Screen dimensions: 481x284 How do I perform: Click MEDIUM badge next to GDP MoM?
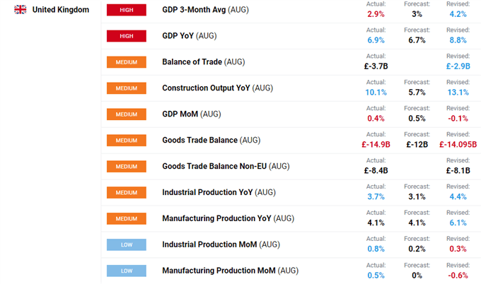[127, 114]
